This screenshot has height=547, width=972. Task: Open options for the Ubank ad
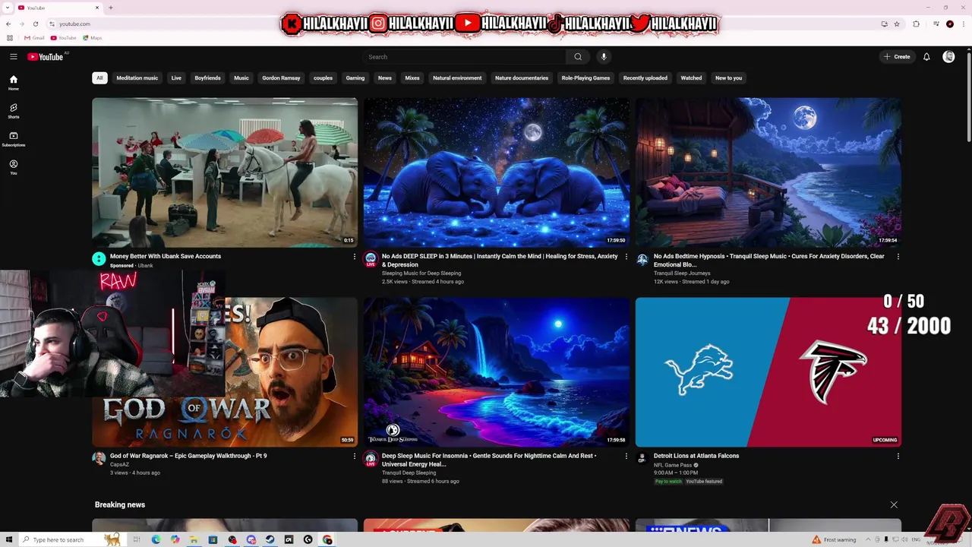click(x=354, y=257)
